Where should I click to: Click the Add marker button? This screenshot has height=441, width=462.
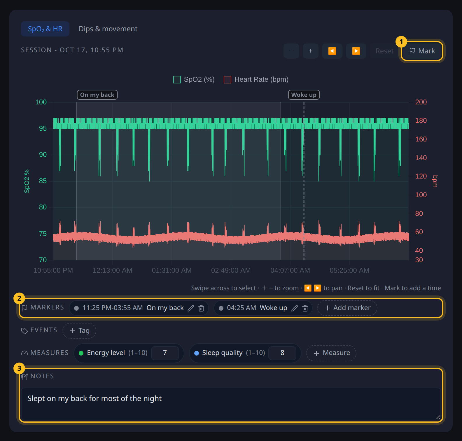[x=347, y=308]
